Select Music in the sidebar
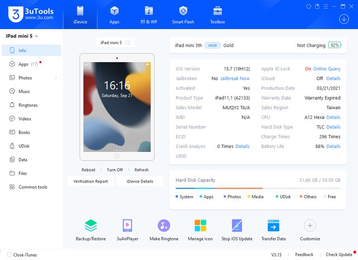Screen dimensions: 358x260 [x=24, y=91]
